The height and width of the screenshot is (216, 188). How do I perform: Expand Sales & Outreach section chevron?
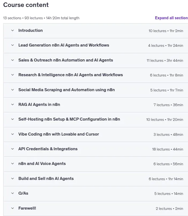13,60
